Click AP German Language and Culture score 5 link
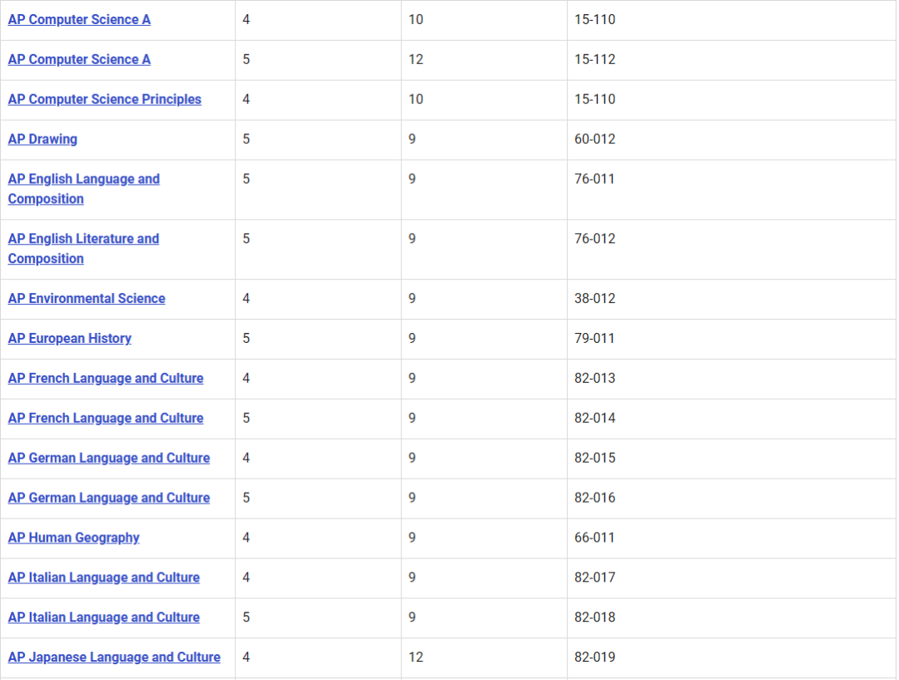Image resolution: width=899 pixels, height=680 pixels. [109, 498]
